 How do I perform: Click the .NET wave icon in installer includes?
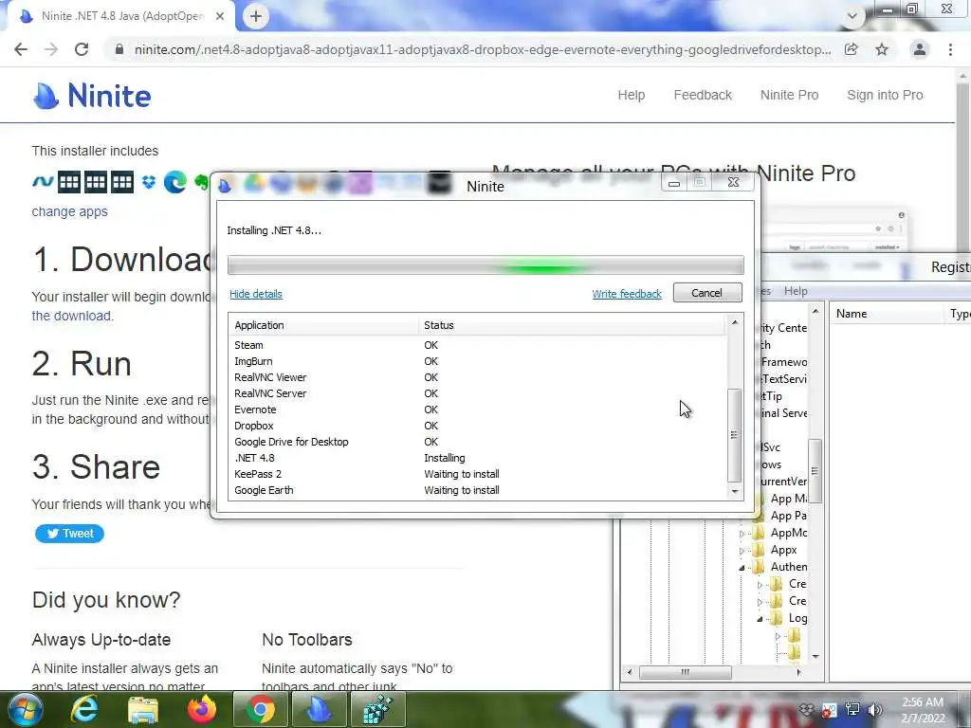tap(43, 181)
